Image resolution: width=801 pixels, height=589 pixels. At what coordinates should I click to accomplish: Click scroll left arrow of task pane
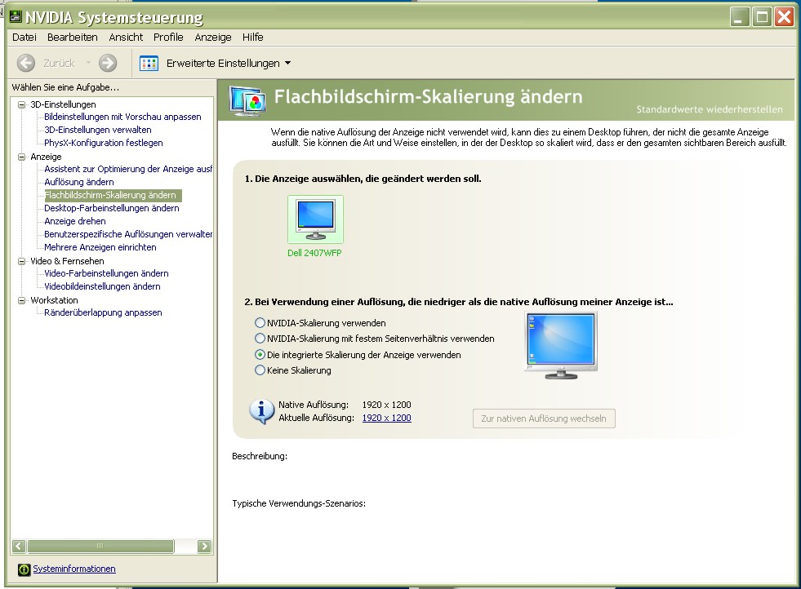click(x=19, y=546)
